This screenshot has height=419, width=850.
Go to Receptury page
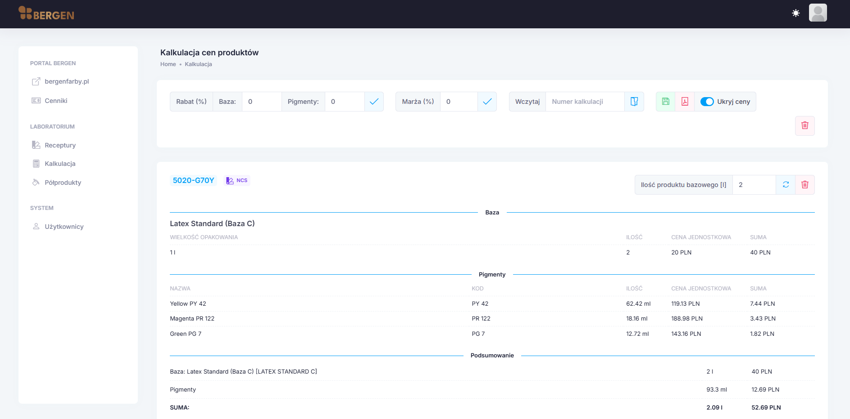tap(60, 145)
